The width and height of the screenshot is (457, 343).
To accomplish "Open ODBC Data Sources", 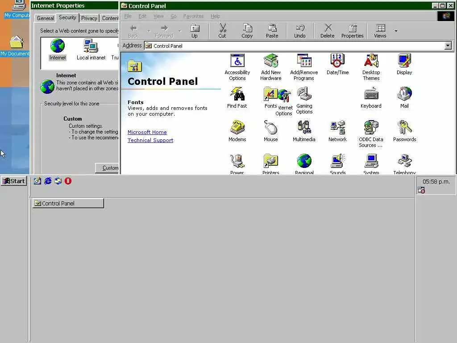I will coord(371,134).
